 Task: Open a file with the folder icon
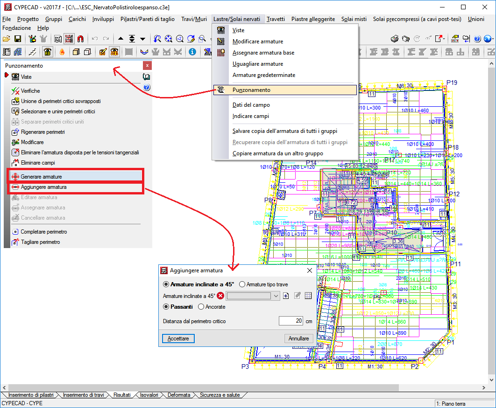(x=7, y=39)
